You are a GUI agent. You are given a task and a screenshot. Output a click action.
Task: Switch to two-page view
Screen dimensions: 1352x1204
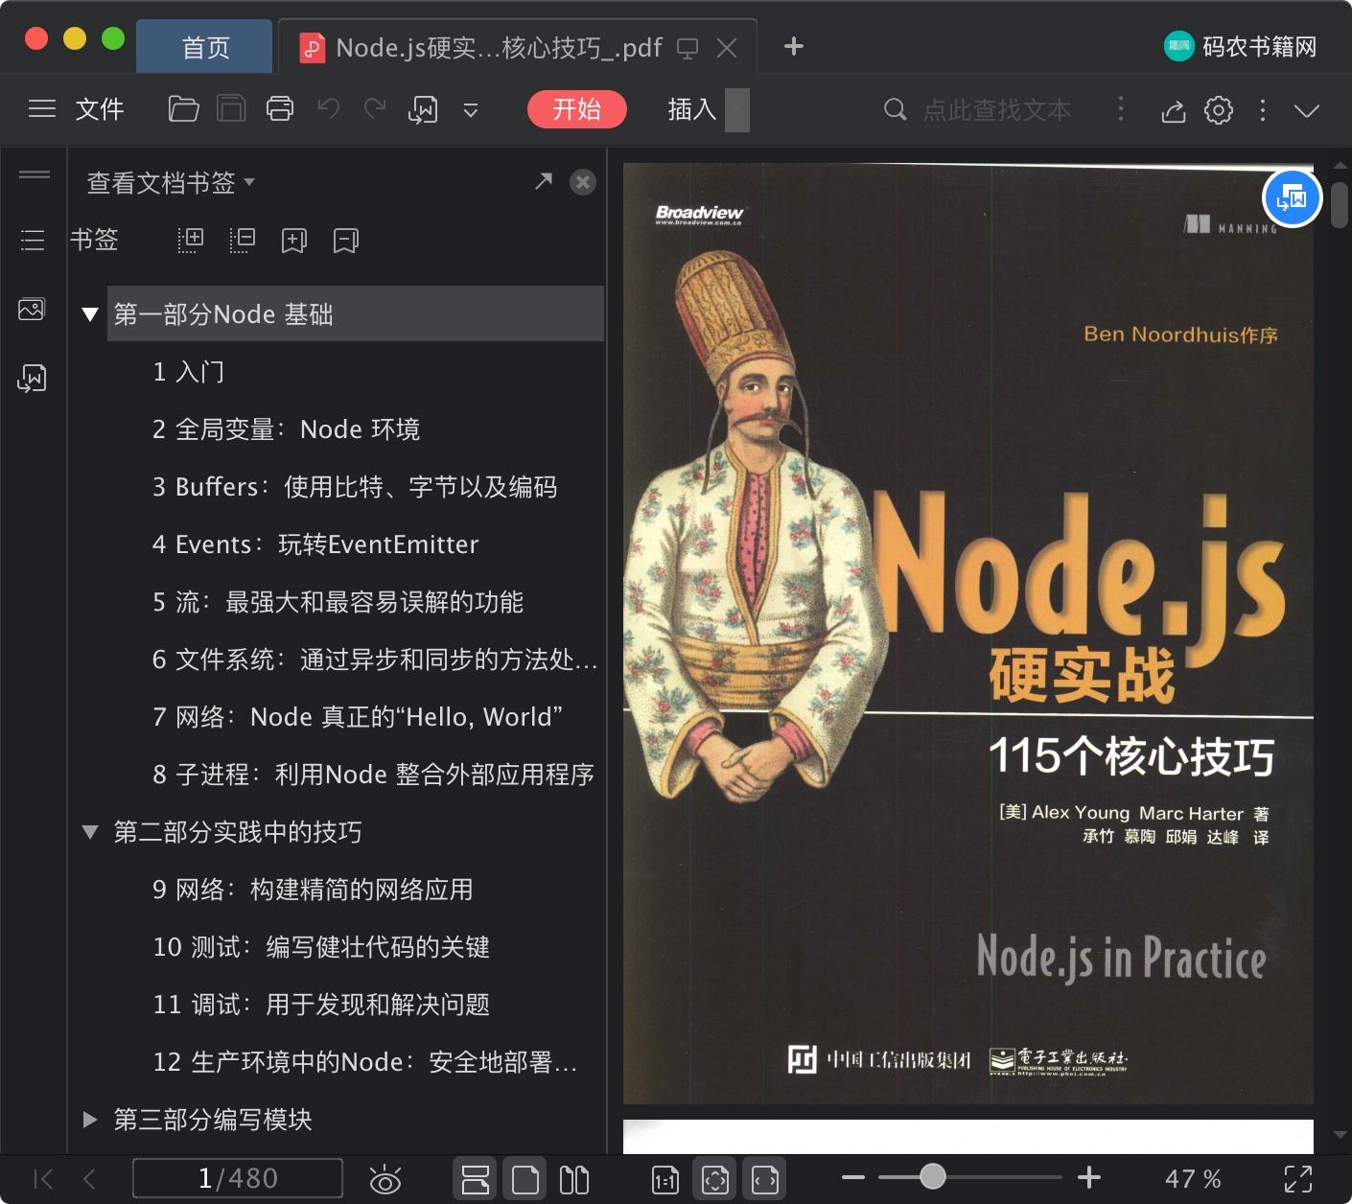pos(573,1179)
